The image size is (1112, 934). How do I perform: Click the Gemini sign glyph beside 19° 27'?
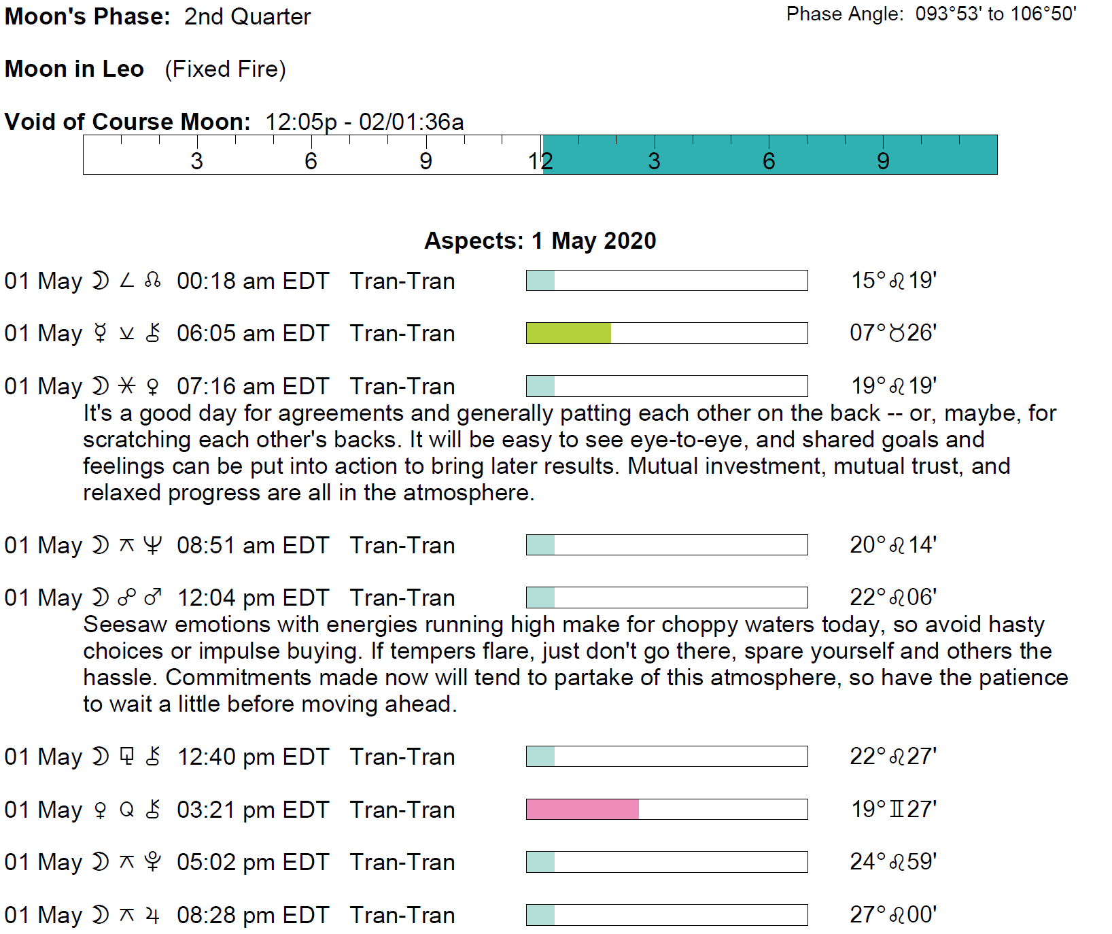[x=897, y=809]
